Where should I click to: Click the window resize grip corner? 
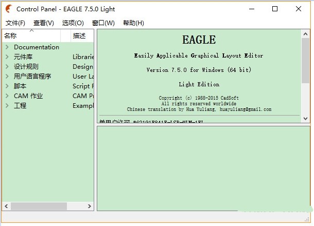pyautogui.click(x=307, y=220)
